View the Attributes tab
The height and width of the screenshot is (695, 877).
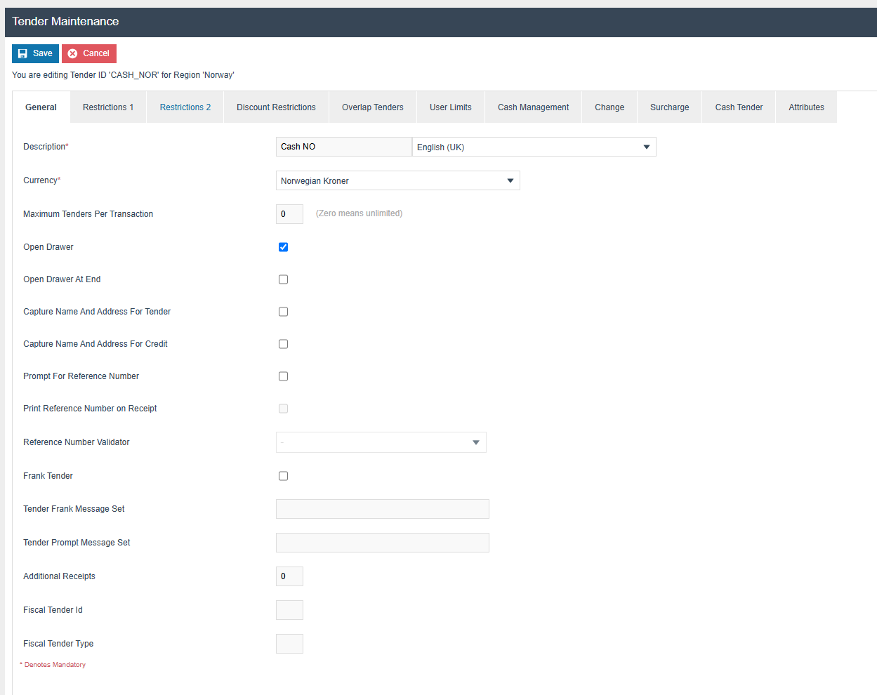pyautogui.click(x=806, y=107)
